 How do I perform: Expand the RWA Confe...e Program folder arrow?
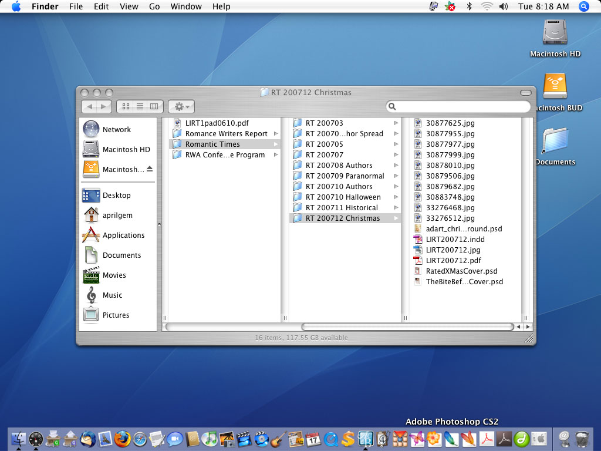click(x=276, y=154)
